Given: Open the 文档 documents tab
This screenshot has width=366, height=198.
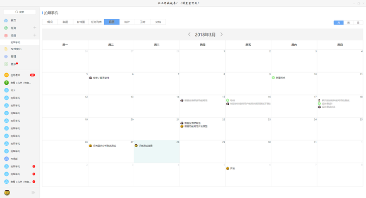Looking at the screenshot, I should [x=158, y=22].
